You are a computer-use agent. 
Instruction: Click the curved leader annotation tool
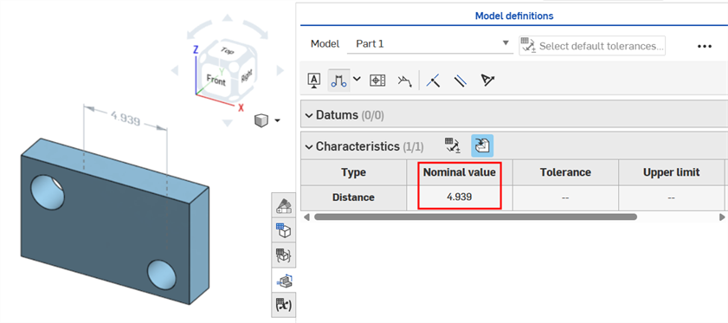(404, 81)
